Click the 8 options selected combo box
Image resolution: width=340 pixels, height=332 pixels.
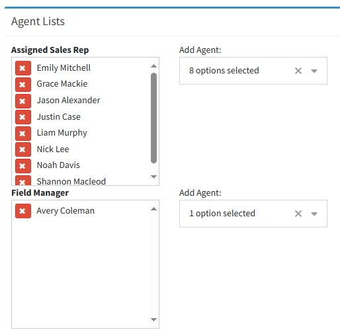(x=253, y=71)
